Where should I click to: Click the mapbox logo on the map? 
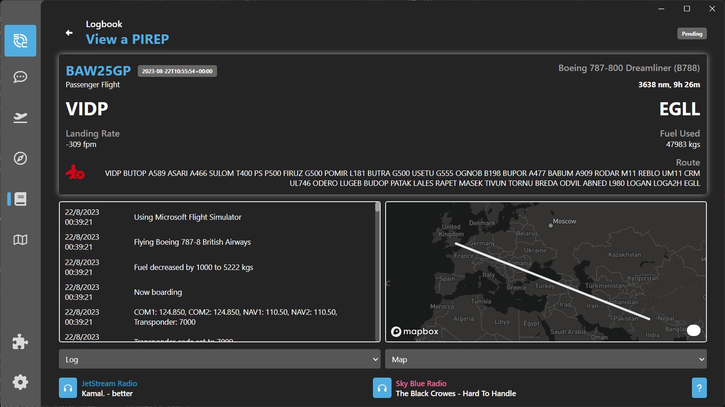(415, 331)
